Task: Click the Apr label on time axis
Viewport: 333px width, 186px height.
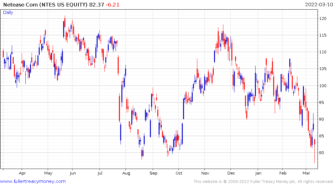Action: 22,173
